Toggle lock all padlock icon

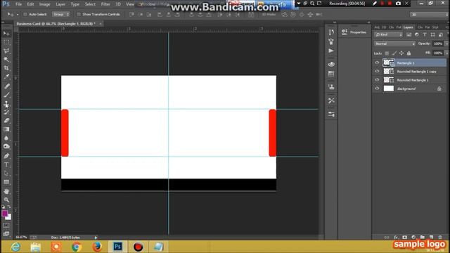[x=409, y=53]
